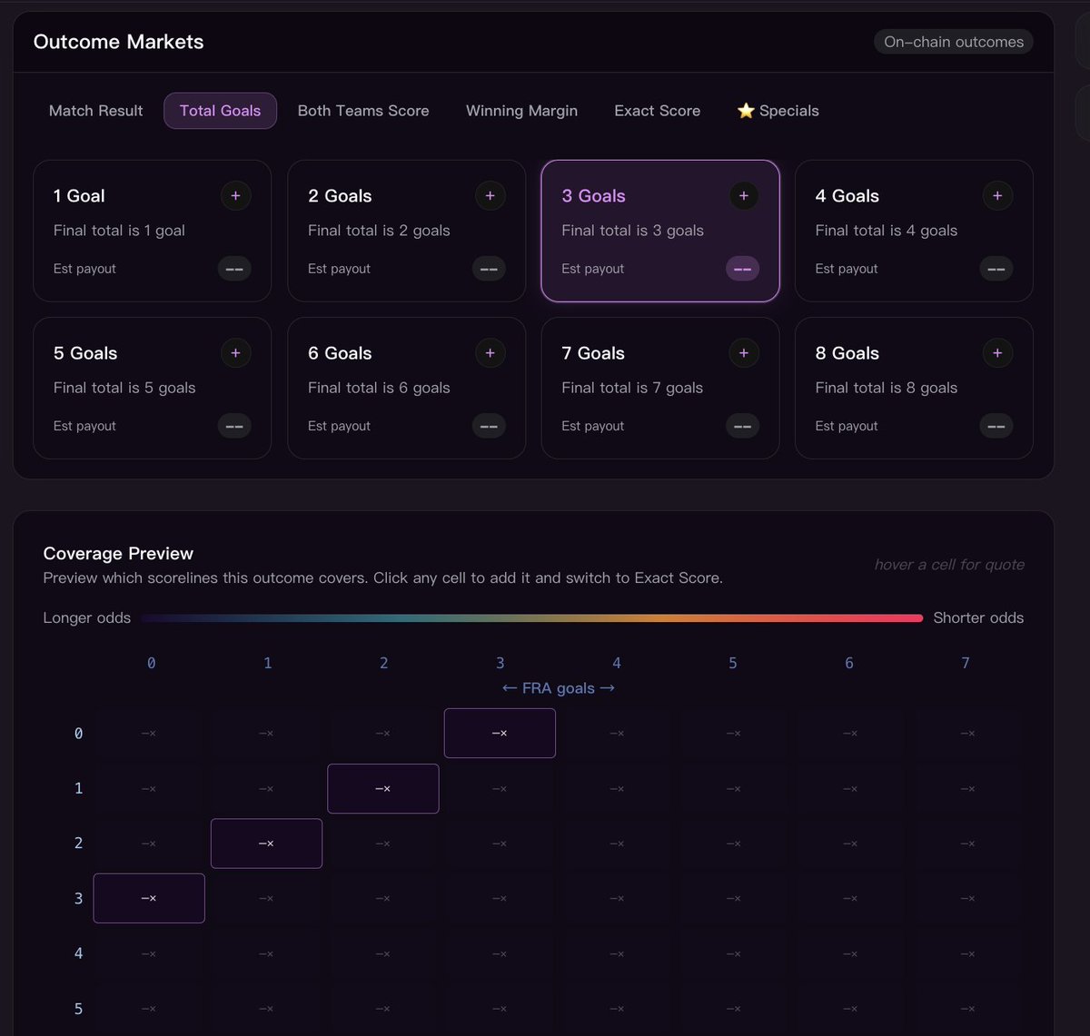Add 8 Goals outcome via plus icon
Screen dimensions: 1090x1036
[996, 352]
